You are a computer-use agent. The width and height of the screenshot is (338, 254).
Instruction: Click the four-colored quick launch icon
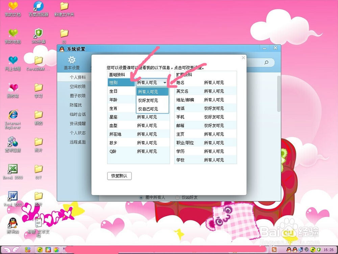[28, 250]
